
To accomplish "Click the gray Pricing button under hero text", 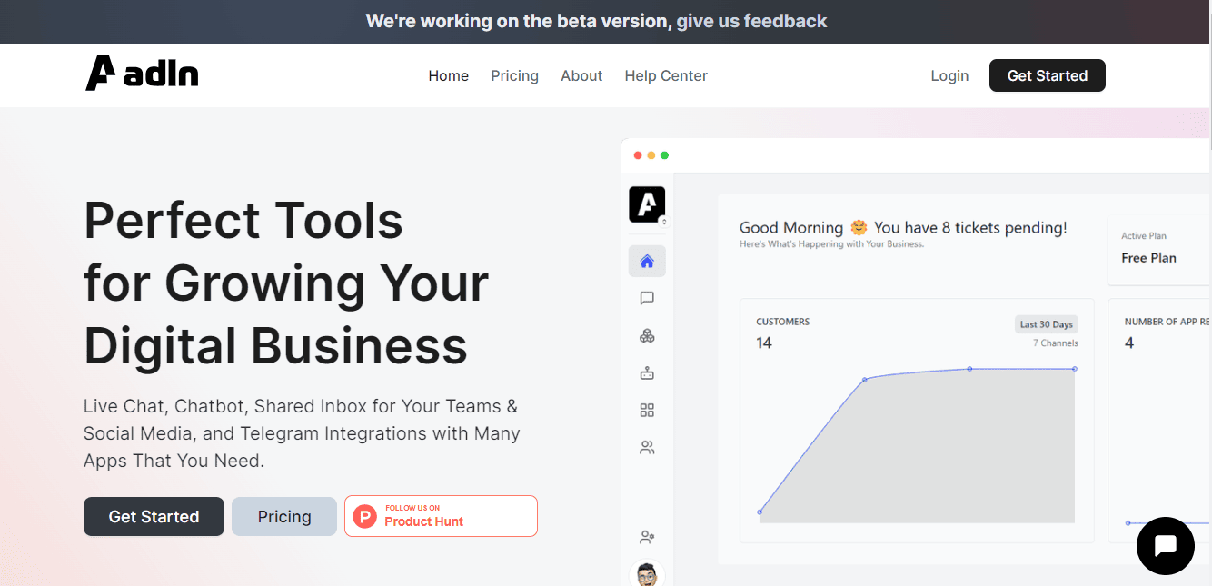I will 284,517.
